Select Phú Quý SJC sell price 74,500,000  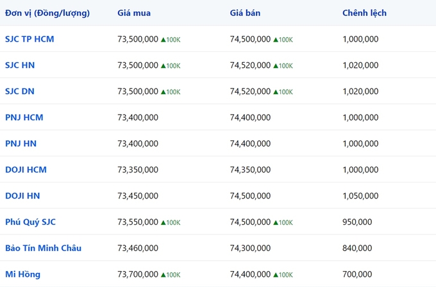pyautogui.click(x=250, y=222)
